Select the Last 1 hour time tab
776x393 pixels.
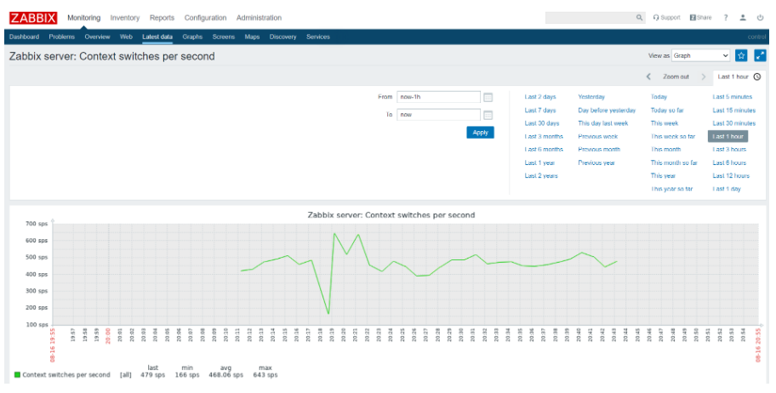(739, 77)
